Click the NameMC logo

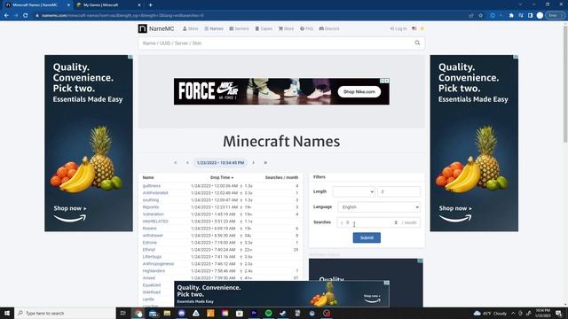[156, 28]
